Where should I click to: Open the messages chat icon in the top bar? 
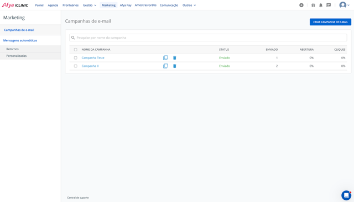click(x=329, y=5)
